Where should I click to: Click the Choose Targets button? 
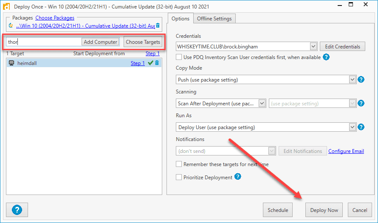tap(143, 42)
